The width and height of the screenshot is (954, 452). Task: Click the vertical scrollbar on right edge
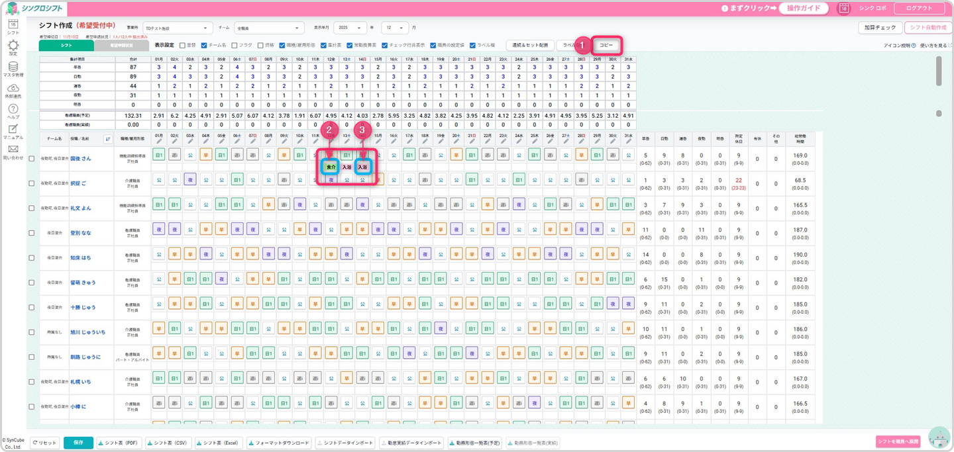[938, 70]
